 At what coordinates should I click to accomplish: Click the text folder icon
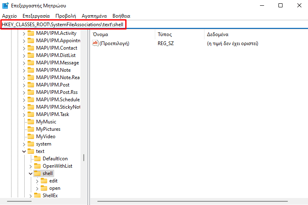31,151
